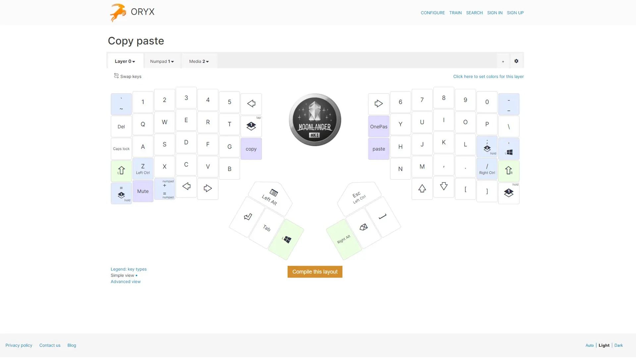This screenshot has width=636, height=358.
Task: Click link to set layer colors
Action: [x=488, y=76]
